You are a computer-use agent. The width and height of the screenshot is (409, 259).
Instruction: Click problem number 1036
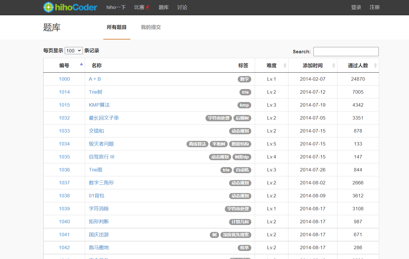tap(64, 170)
